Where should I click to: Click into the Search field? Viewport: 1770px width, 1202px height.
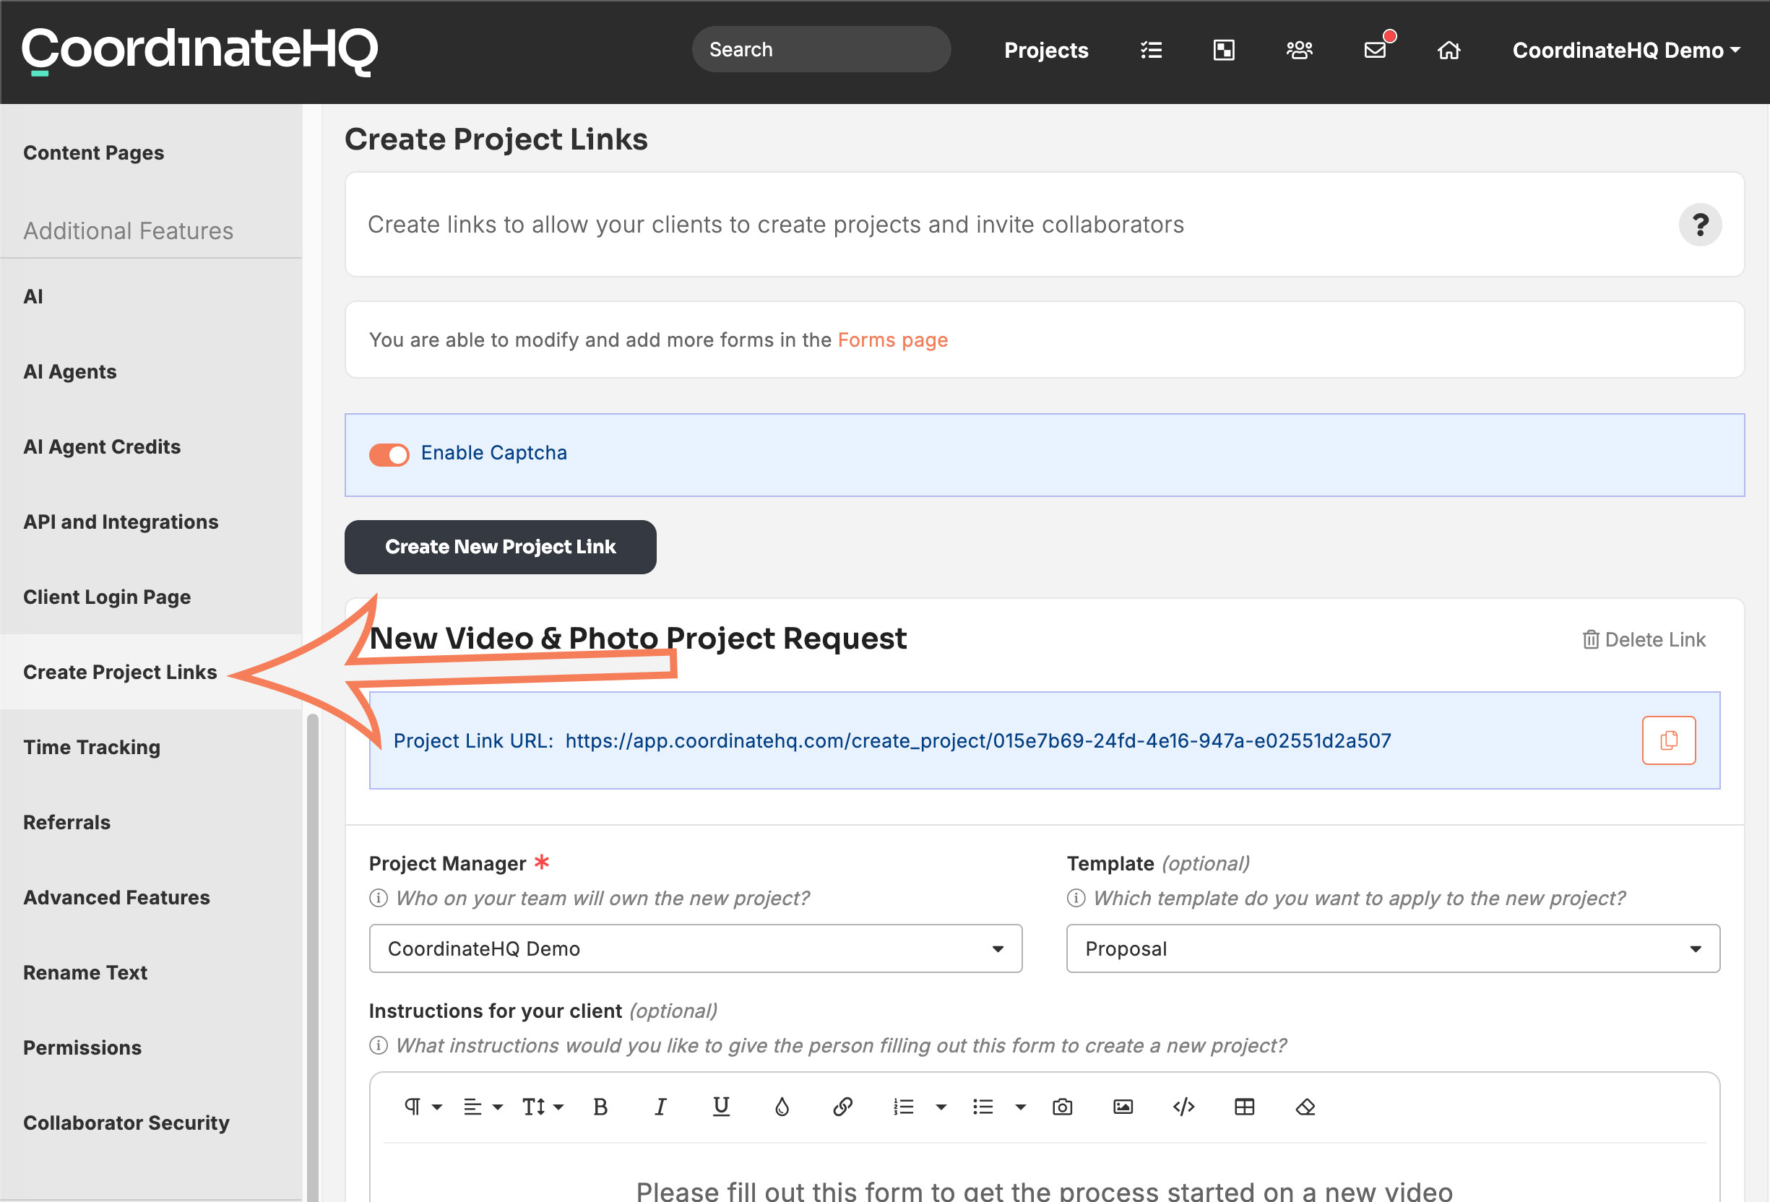[821, 50]
